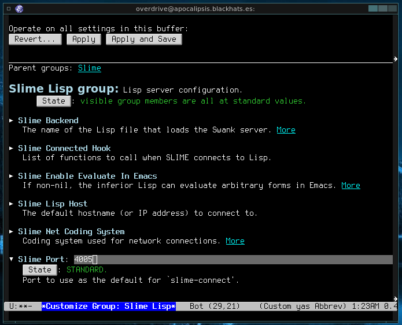Viewport: 402px width, 325px height.
Task: Open More link for Net Coding System
Action: tap(235, 241)
